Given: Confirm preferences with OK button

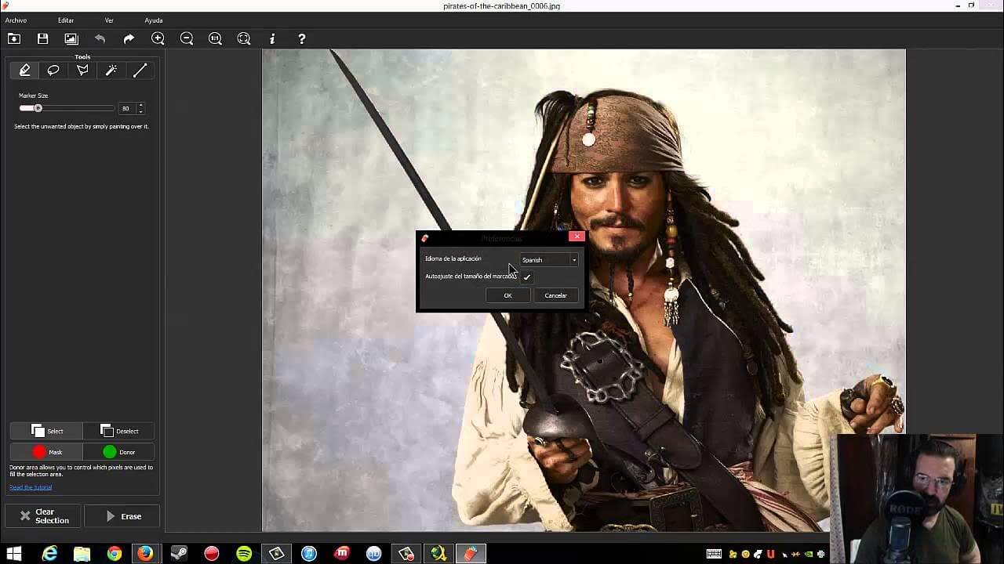Looking at the screenshot, I should [507, 295].
